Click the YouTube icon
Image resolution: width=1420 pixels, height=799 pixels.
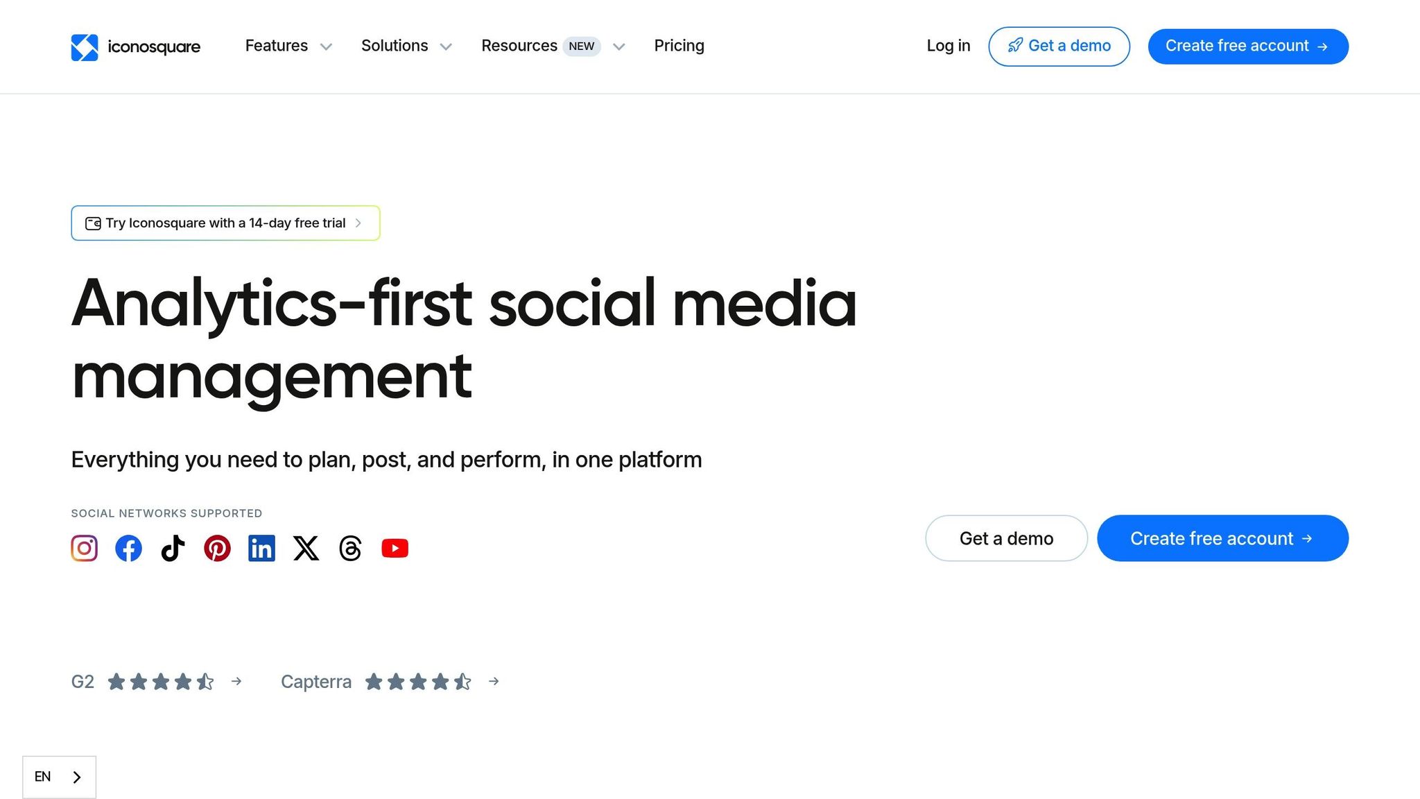395,548
